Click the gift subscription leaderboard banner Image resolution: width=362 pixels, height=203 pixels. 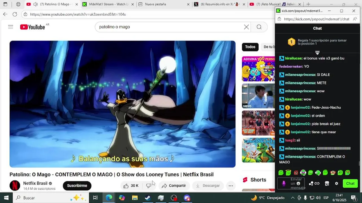(x=317, y=42)
